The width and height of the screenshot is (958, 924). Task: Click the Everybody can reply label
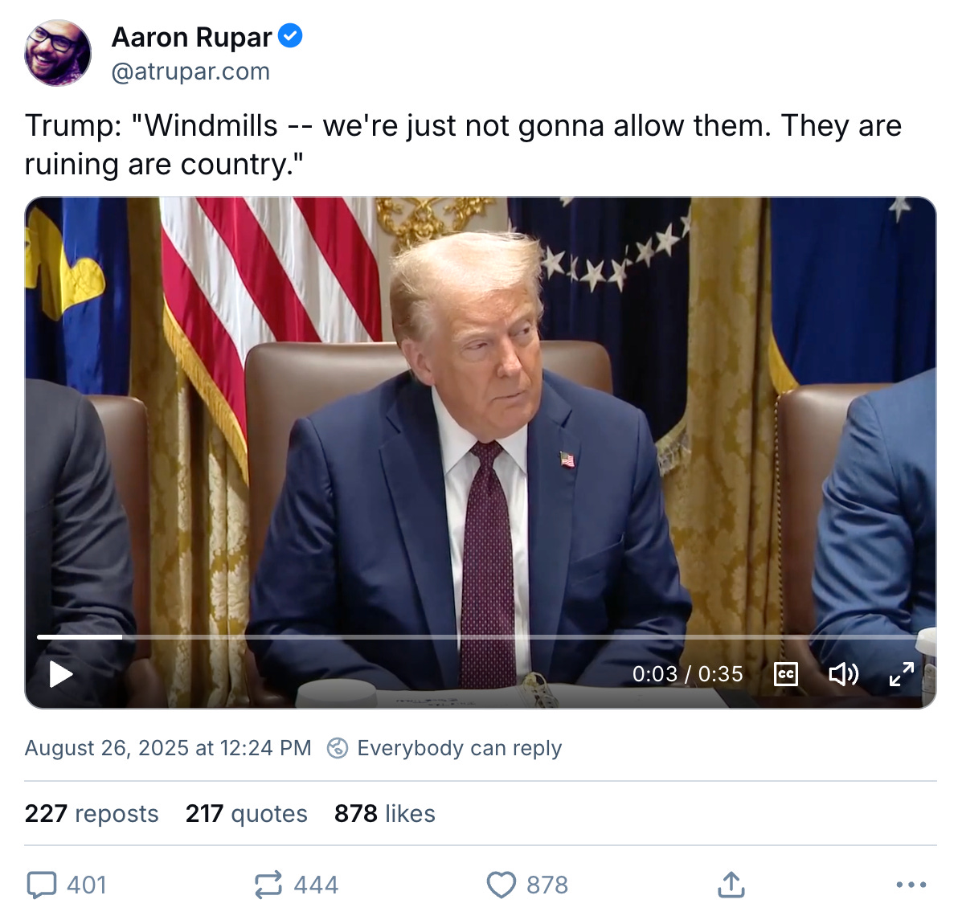point(460,748)
